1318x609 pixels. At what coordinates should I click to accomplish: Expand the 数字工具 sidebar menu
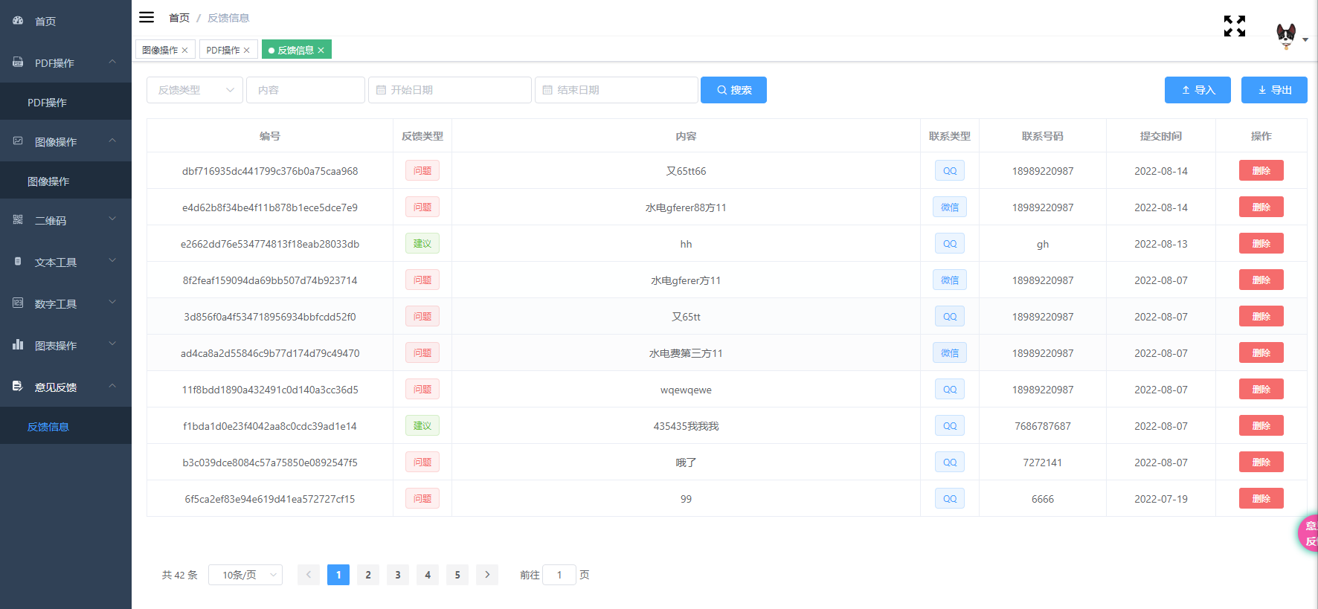112,303
